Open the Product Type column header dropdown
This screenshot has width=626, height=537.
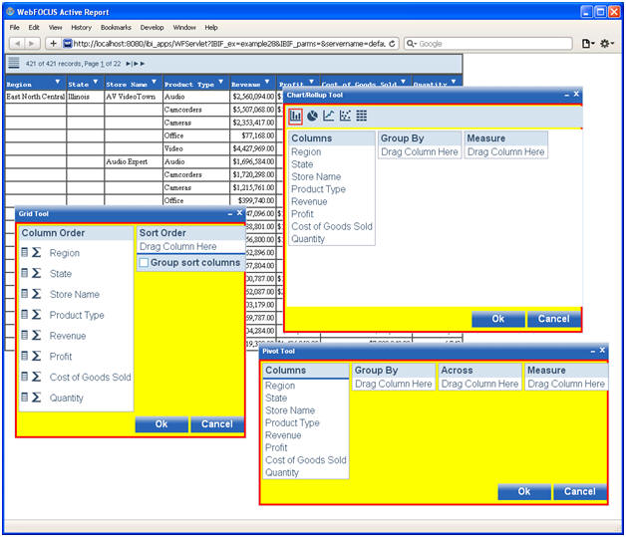click(220, 82)
